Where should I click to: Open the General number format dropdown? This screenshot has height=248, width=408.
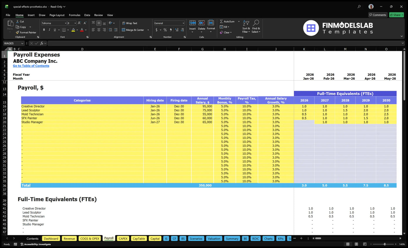[183, 23]
